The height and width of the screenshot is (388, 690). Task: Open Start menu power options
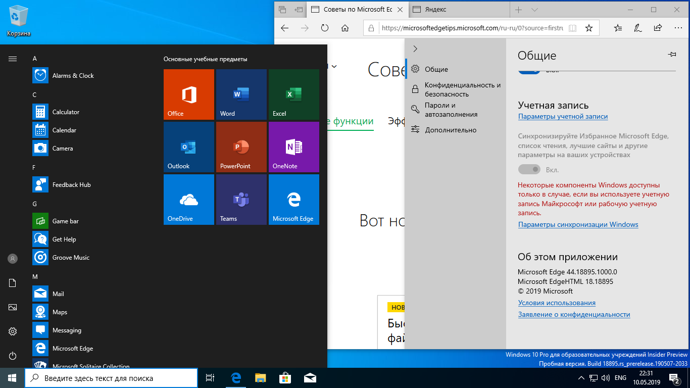pyautogui.click(x=13, y=356)
